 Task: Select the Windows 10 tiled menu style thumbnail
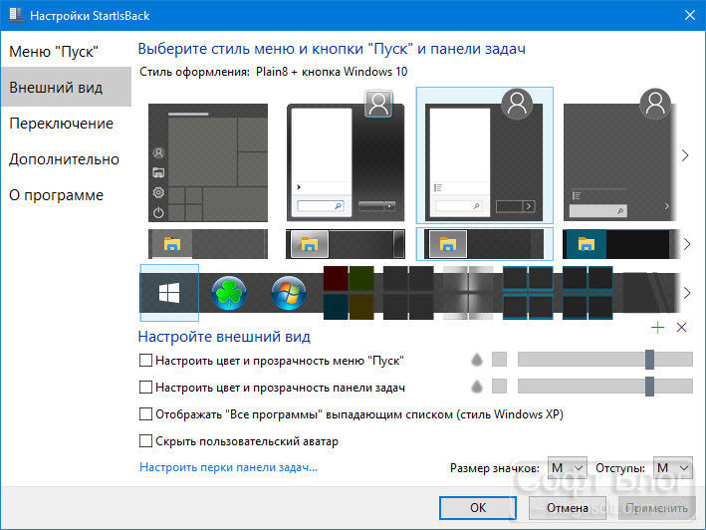208,162
